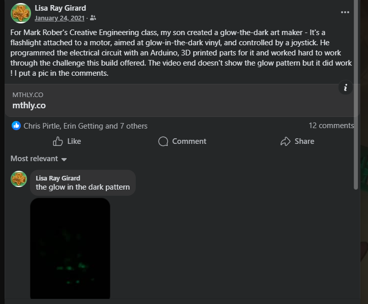Click the Share arrow button
368x304 pixels.
click(x=297, y=141)
